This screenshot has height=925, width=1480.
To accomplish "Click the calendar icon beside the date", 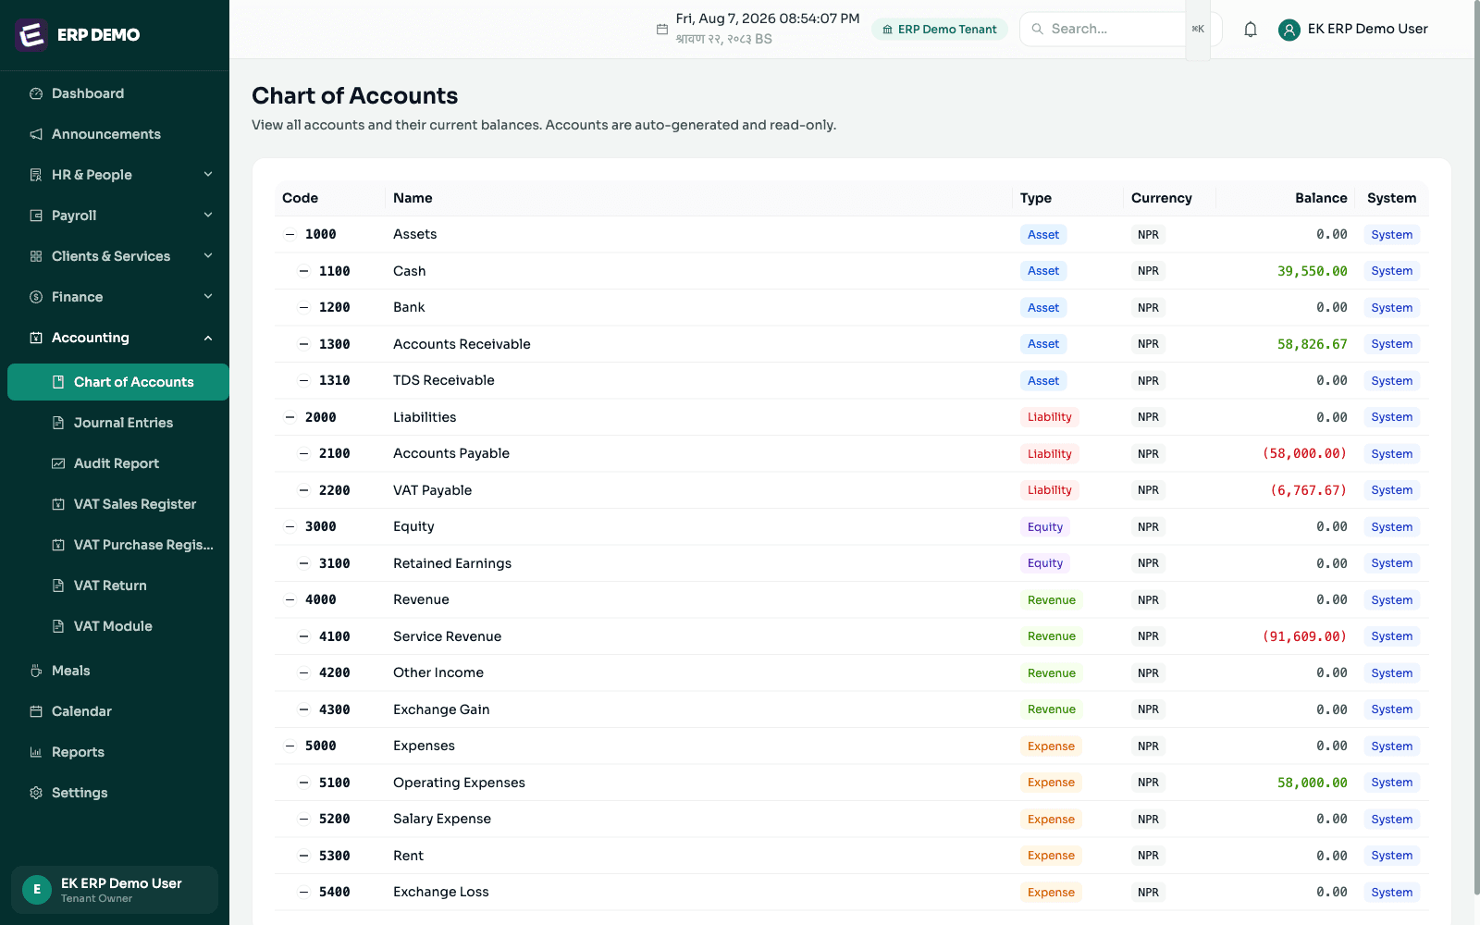I will 662,30.
